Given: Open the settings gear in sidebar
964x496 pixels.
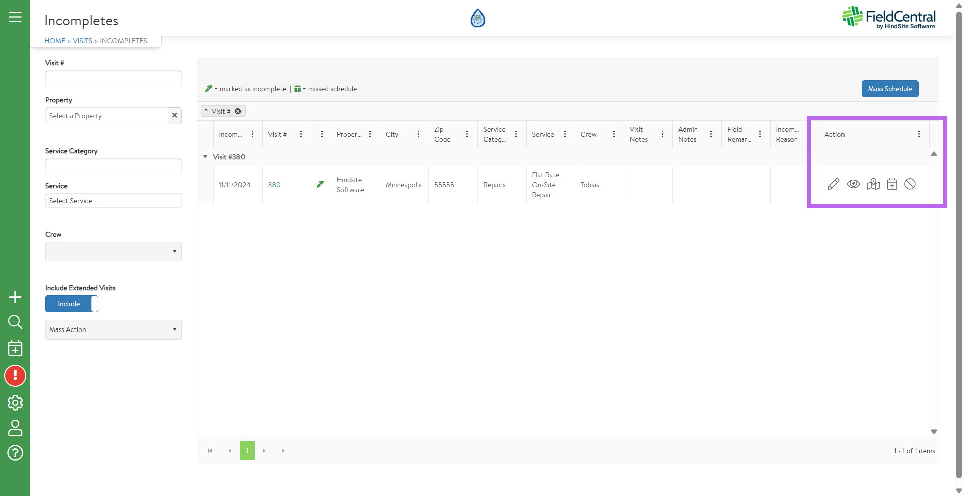Looking at the screenshot, I should click(x=15, y=402).
